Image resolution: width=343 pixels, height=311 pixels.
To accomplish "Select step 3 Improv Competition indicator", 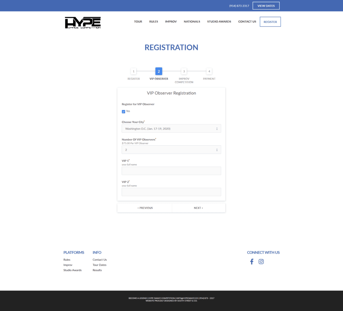I will pos(184,71).
